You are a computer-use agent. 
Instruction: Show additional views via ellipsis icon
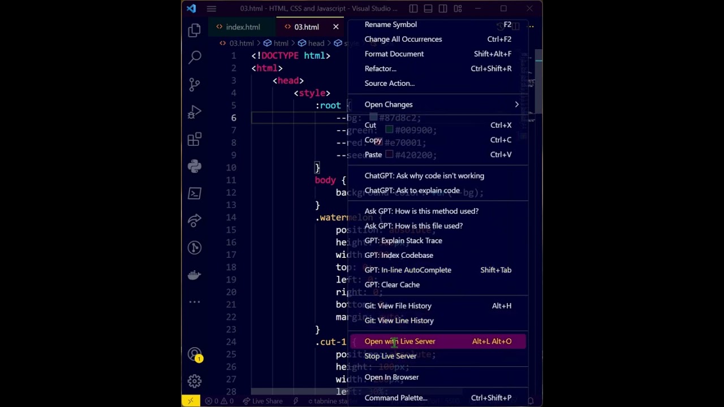(x=194, y=302)
